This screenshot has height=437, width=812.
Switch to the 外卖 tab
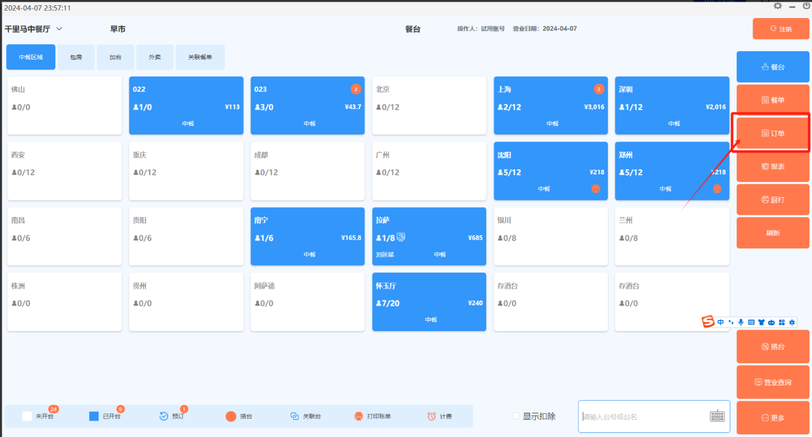tap(154, 57)
